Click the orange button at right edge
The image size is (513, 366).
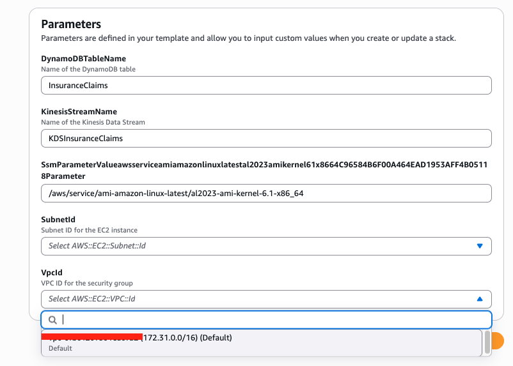pyautogui.click(x=498, y=341)
